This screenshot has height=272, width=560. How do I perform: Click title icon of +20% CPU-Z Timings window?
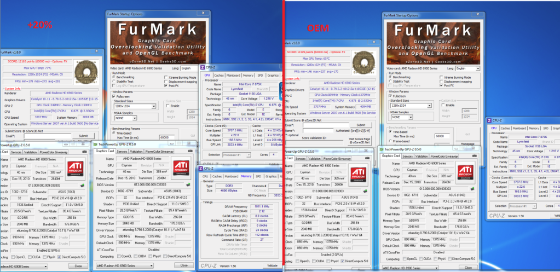(x=201, y=168)
